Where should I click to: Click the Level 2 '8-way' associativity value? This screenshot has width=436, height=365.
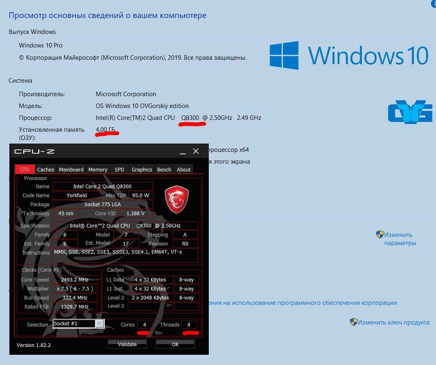[187, 298]
